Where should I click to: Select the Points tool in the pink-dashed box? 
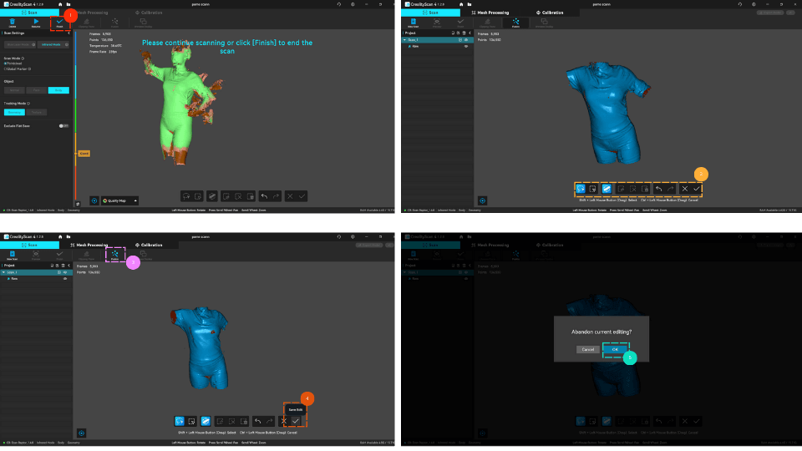point(114,256)
